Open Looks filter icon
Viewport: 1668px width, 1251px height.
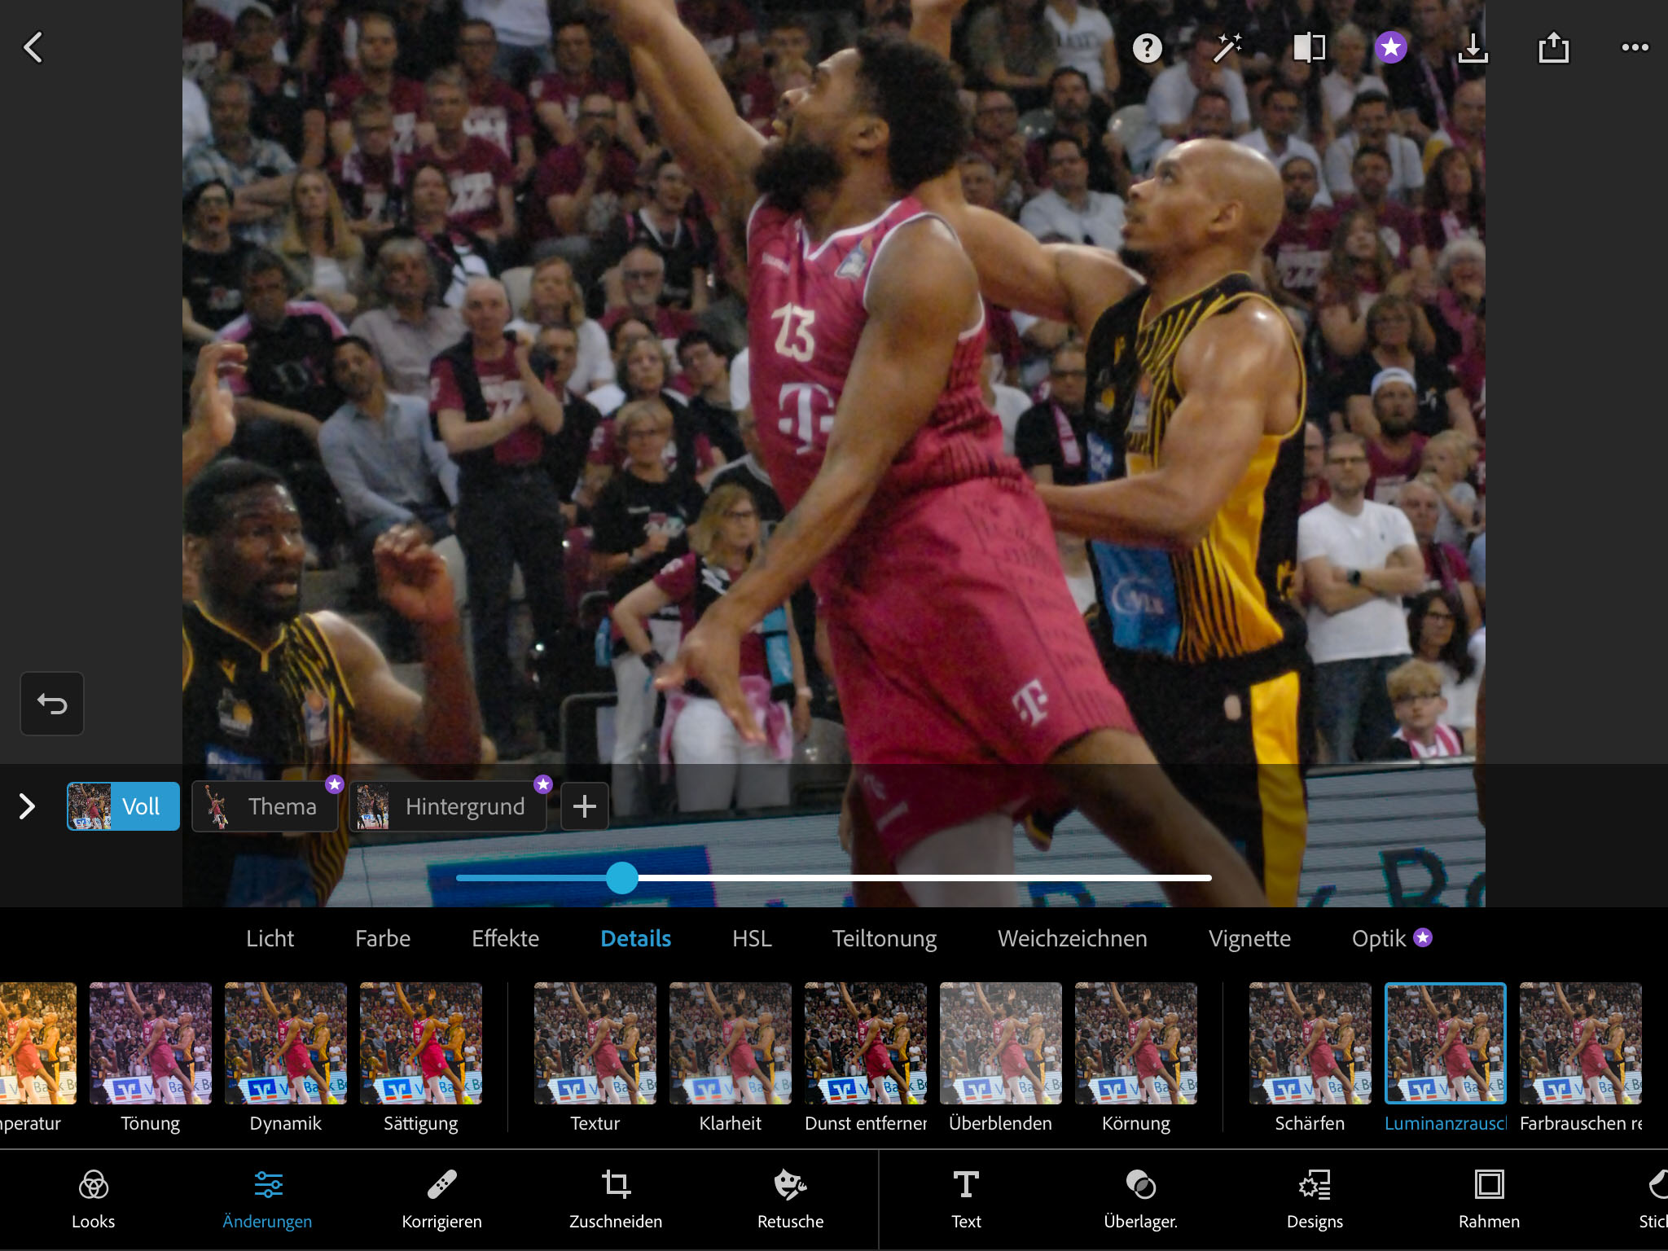[x=93, y=1199]
